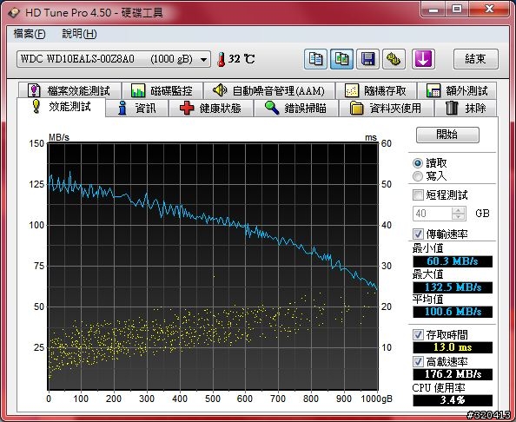The height and width of the screenshot is (422, 516).
Task: Open the 檔案(F) menu
Action: 30,34
